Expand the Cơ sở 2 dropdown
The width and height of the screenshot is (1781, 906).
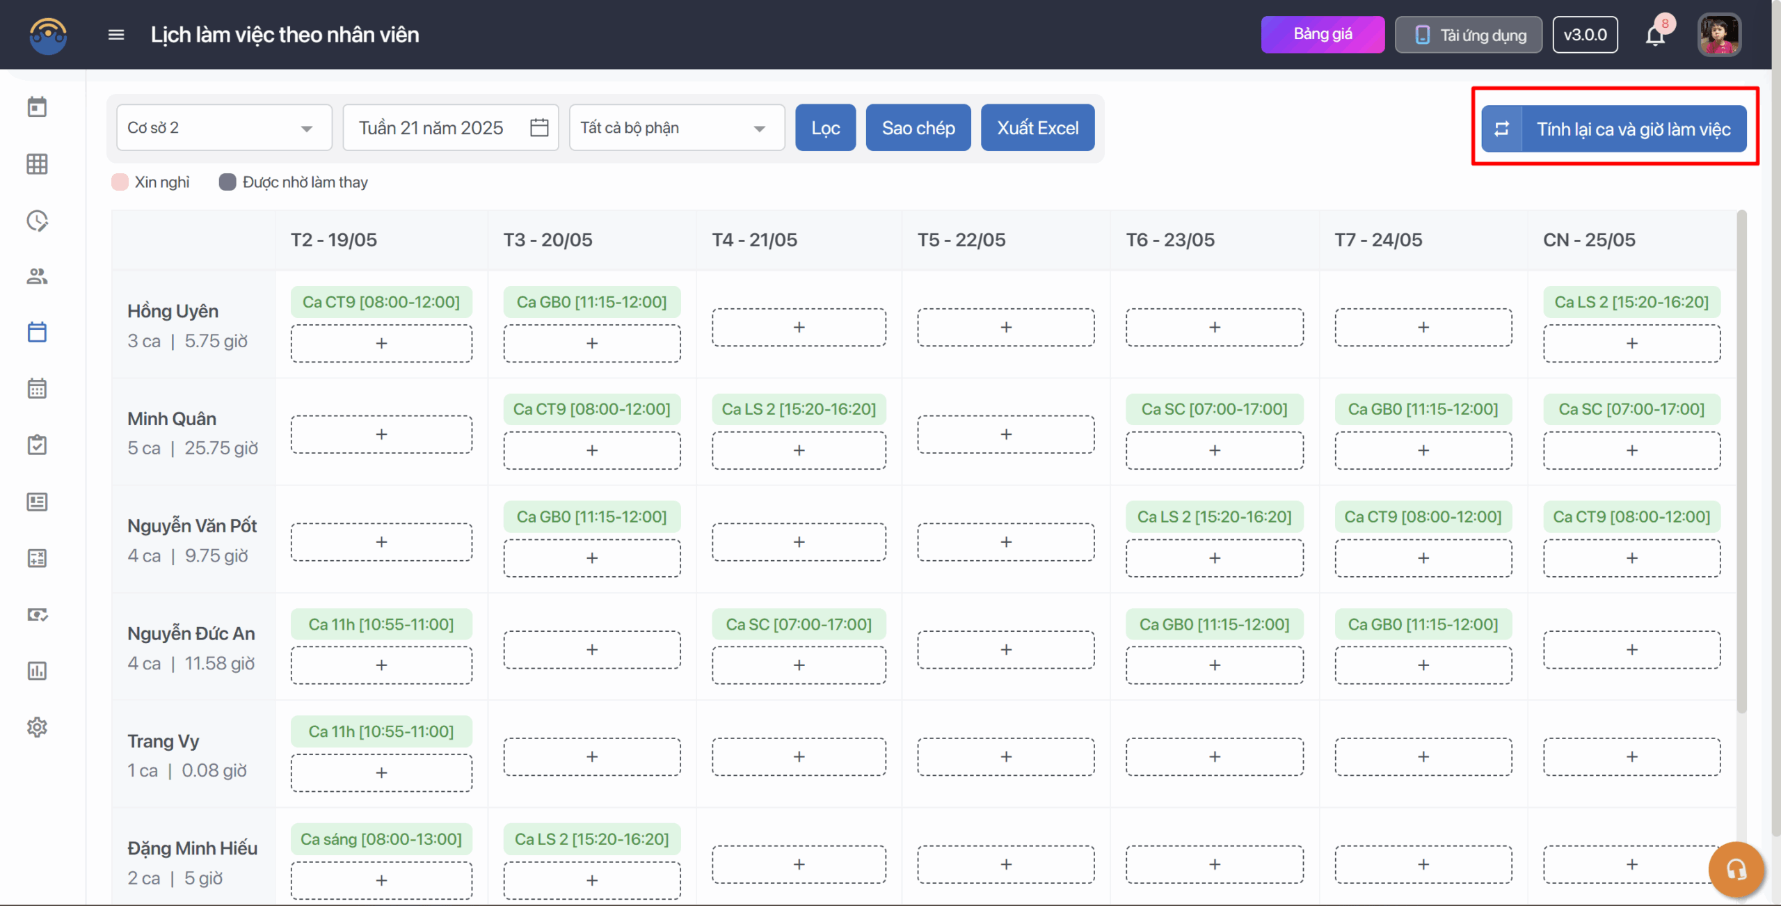[224, 128]
